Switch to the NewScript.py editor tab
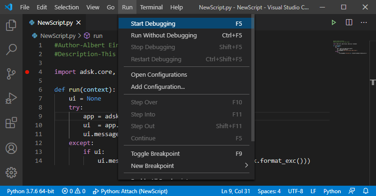 coord(55,22)
